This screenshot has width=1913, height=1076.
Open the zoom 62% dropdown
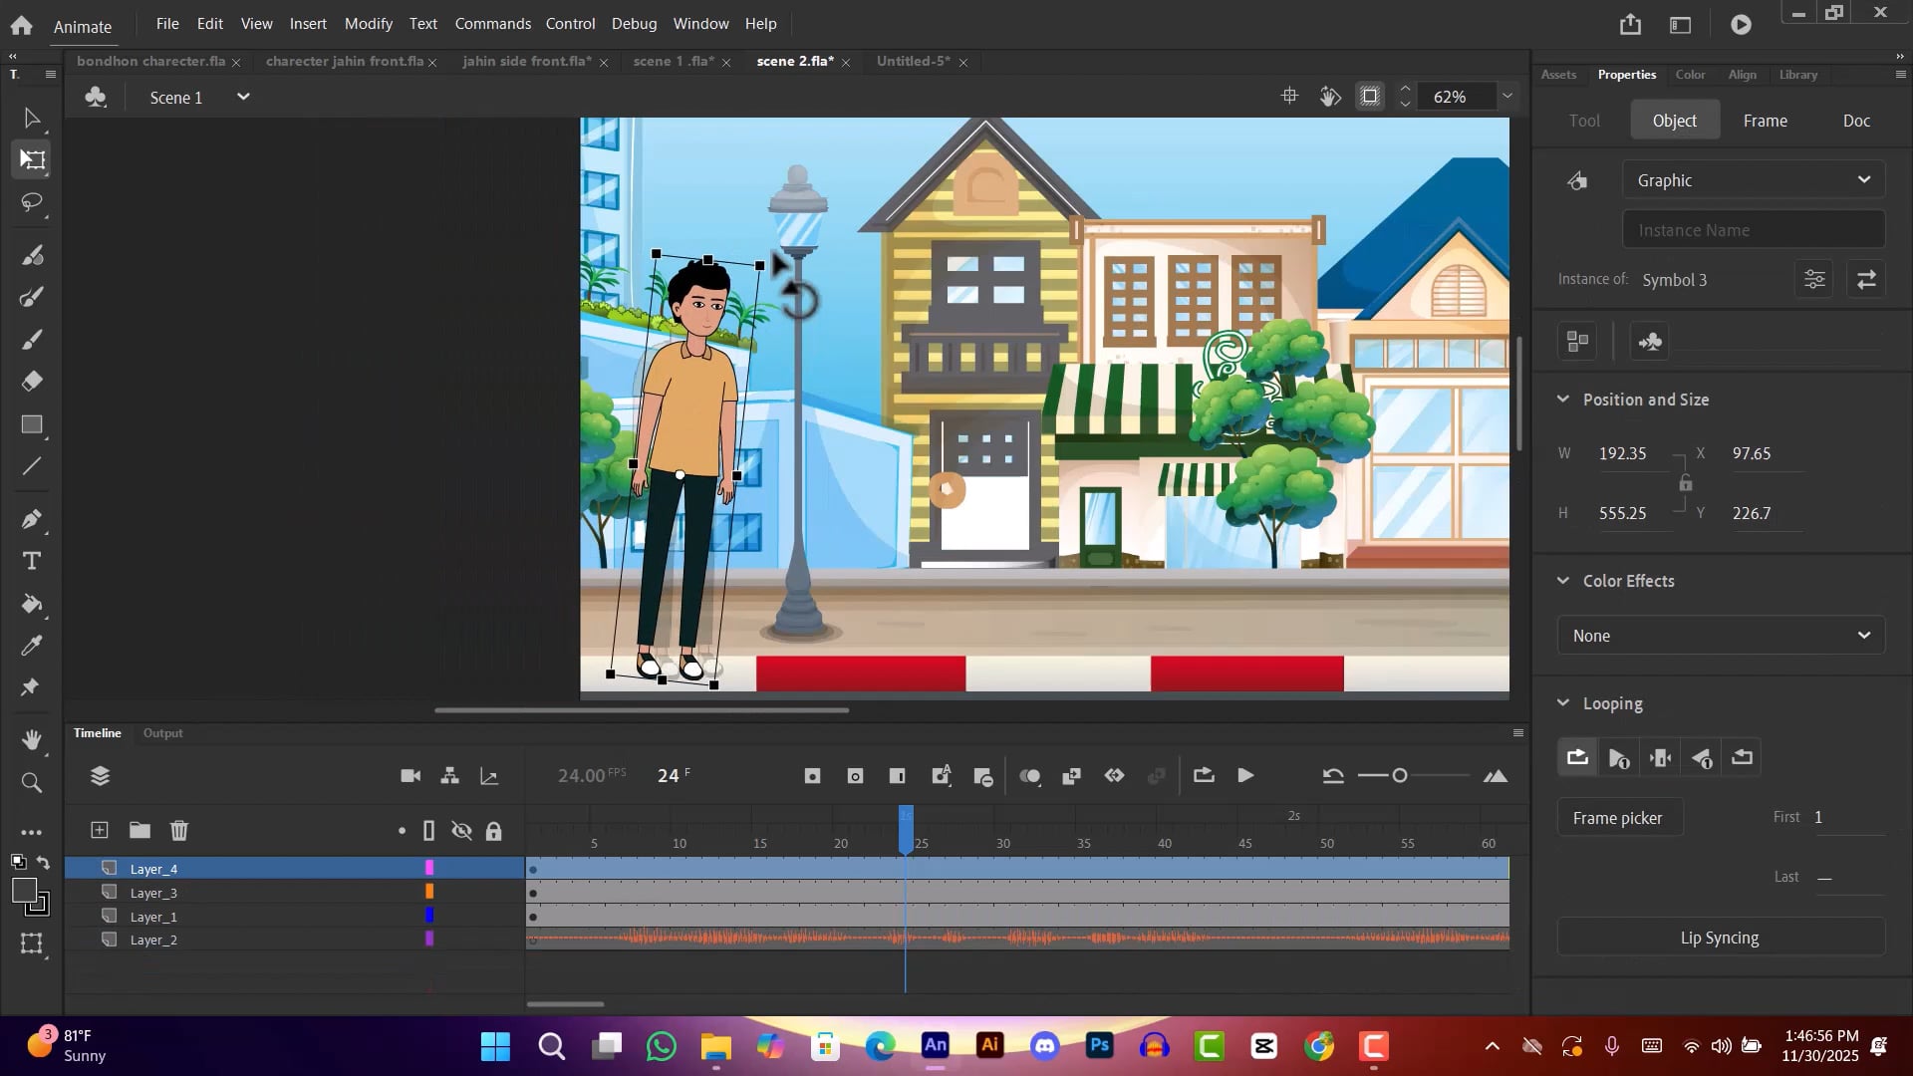[x=1507, y=97]
